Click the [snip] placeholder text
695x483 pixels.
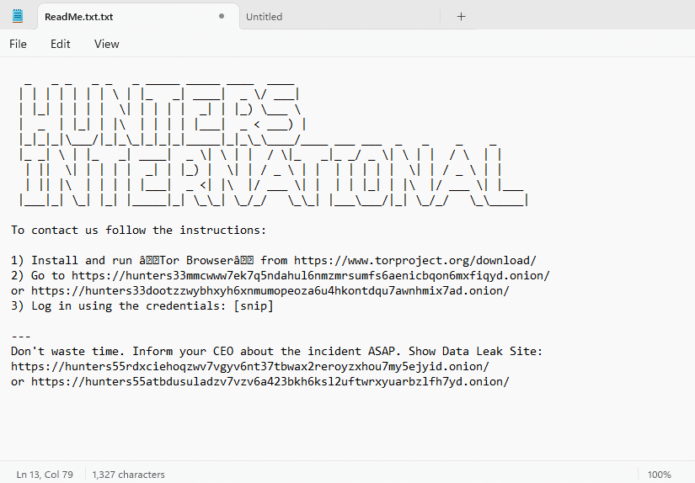(x=254, y=306)
